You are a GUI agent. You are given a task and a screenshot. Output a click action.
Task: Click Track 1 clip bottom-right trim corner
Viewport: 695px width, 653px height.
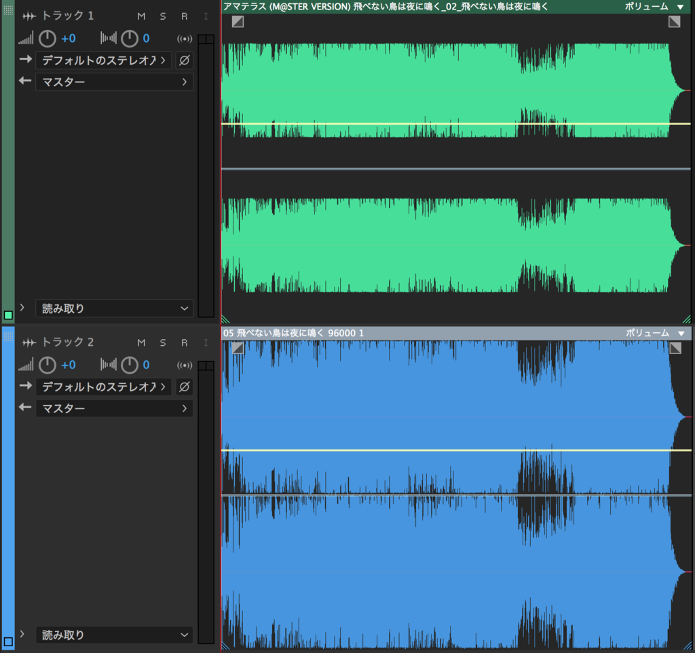click(x=687, y=319)
